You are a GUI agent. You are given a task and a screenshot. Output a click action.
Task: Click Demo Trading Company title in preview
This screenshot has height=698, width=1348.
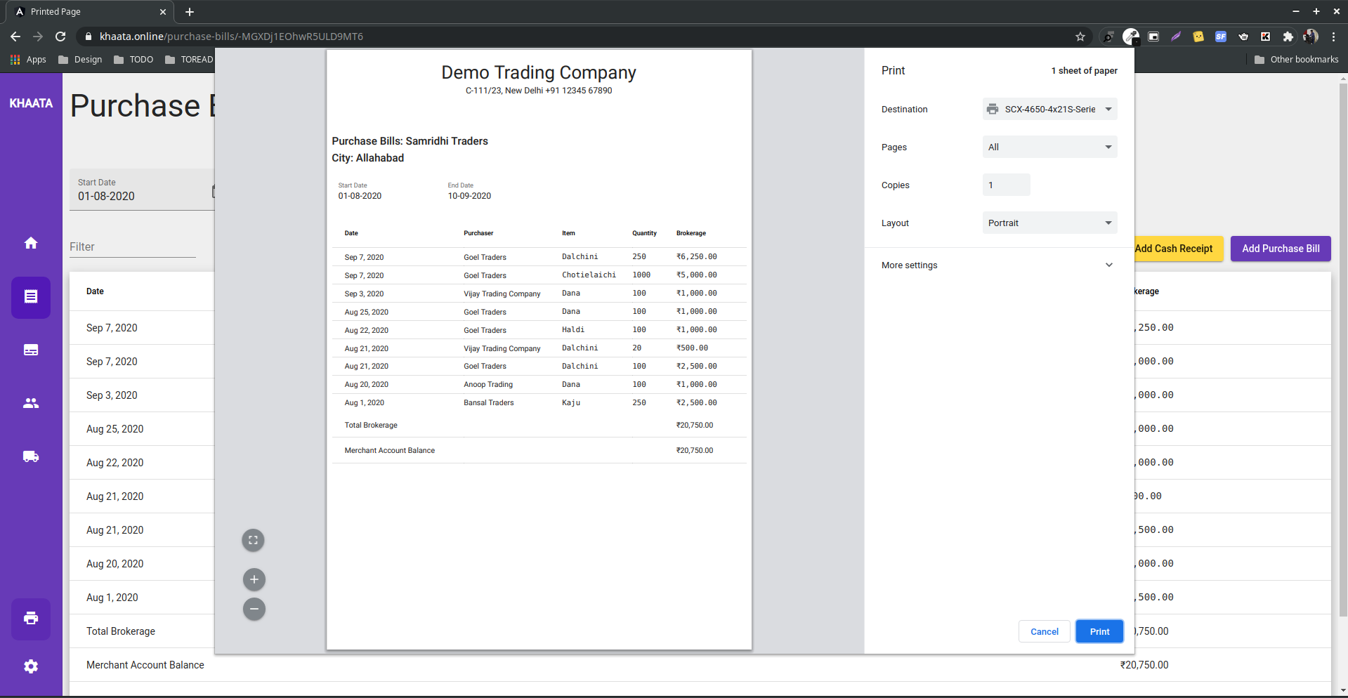[x=539, y=72]
